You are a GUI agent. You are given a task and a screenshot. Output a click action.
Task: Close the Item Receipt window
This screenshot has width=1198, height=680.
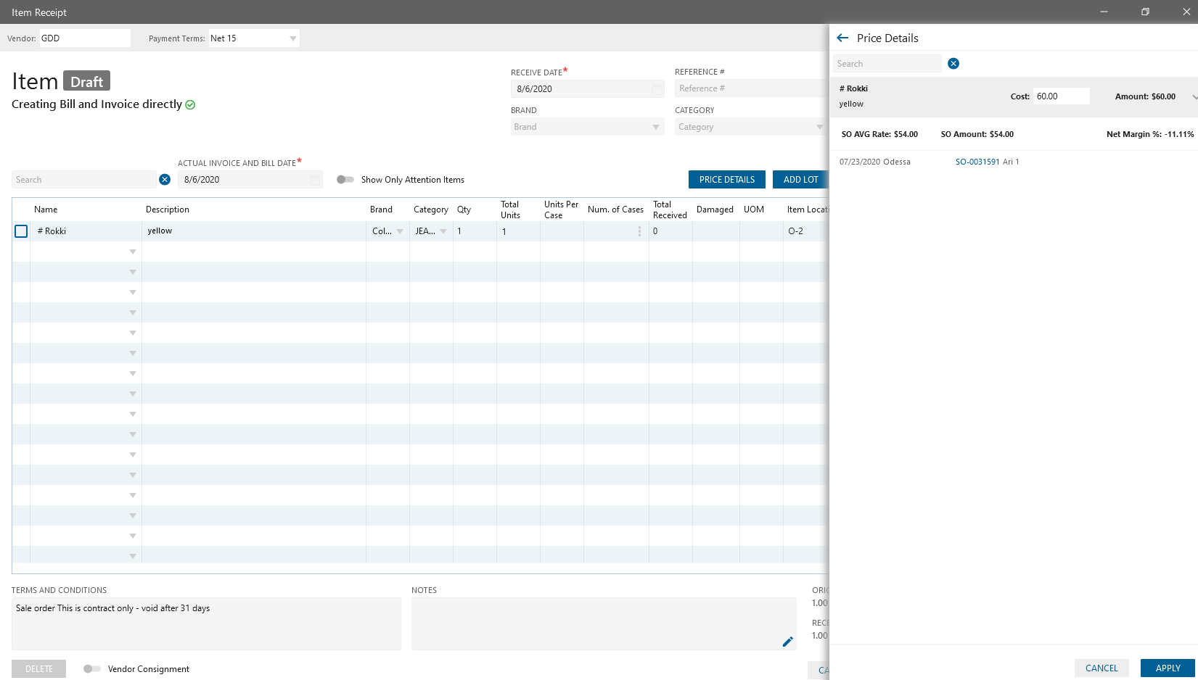(1186, 12)
